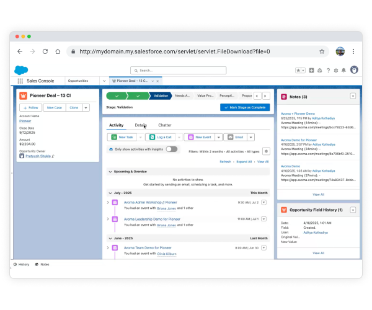Open the browser profile avatar

coord(340,51)
